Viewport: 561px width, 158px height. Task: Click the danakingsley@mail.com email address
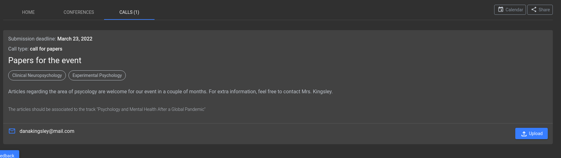(47, 131)
